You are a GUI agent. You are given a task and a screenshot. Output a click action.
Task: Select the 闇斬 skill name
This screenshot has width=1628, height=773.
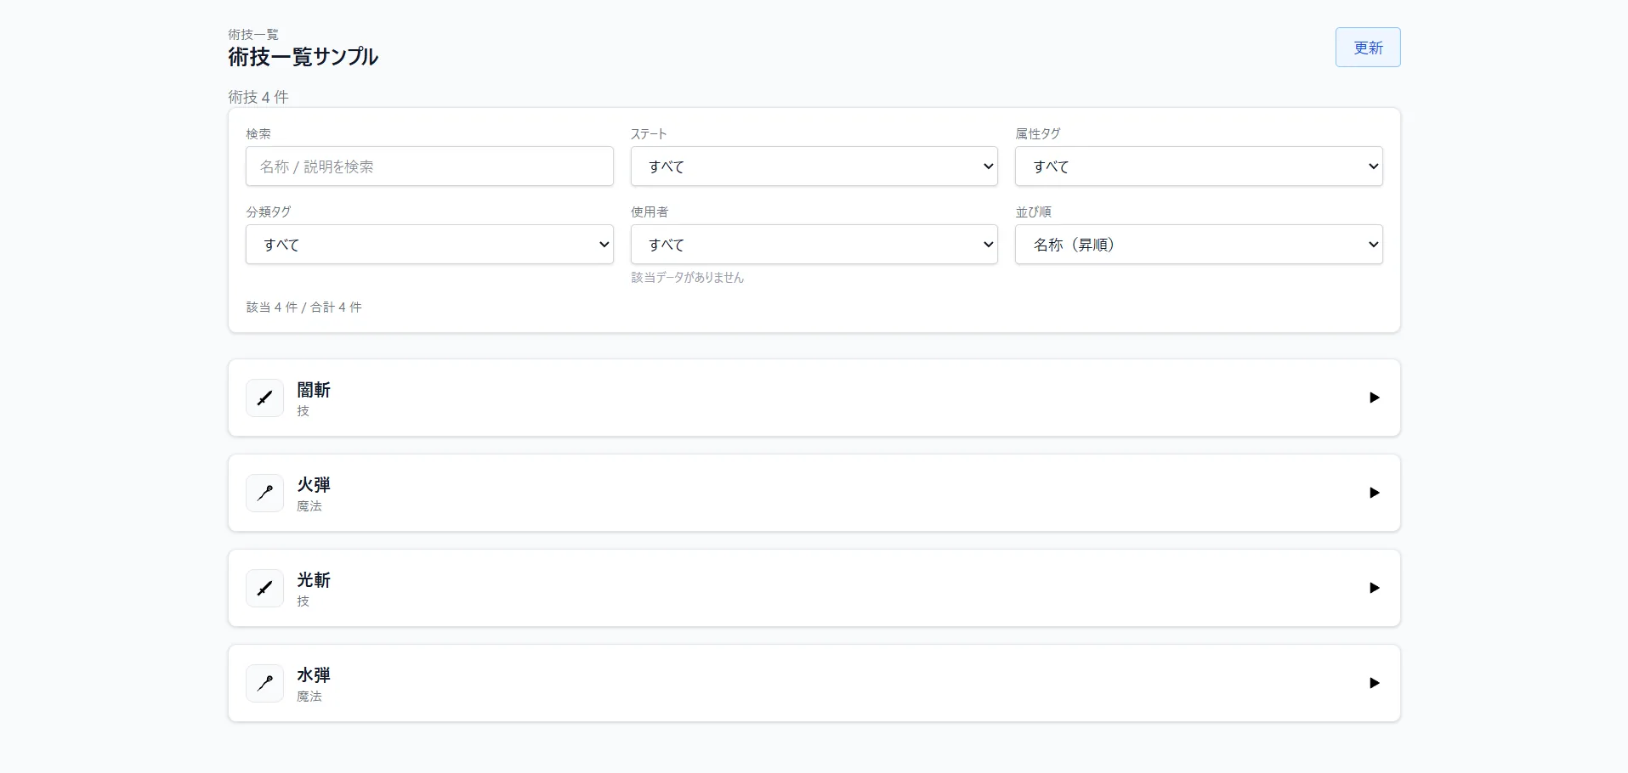click(x=314, y=390)
